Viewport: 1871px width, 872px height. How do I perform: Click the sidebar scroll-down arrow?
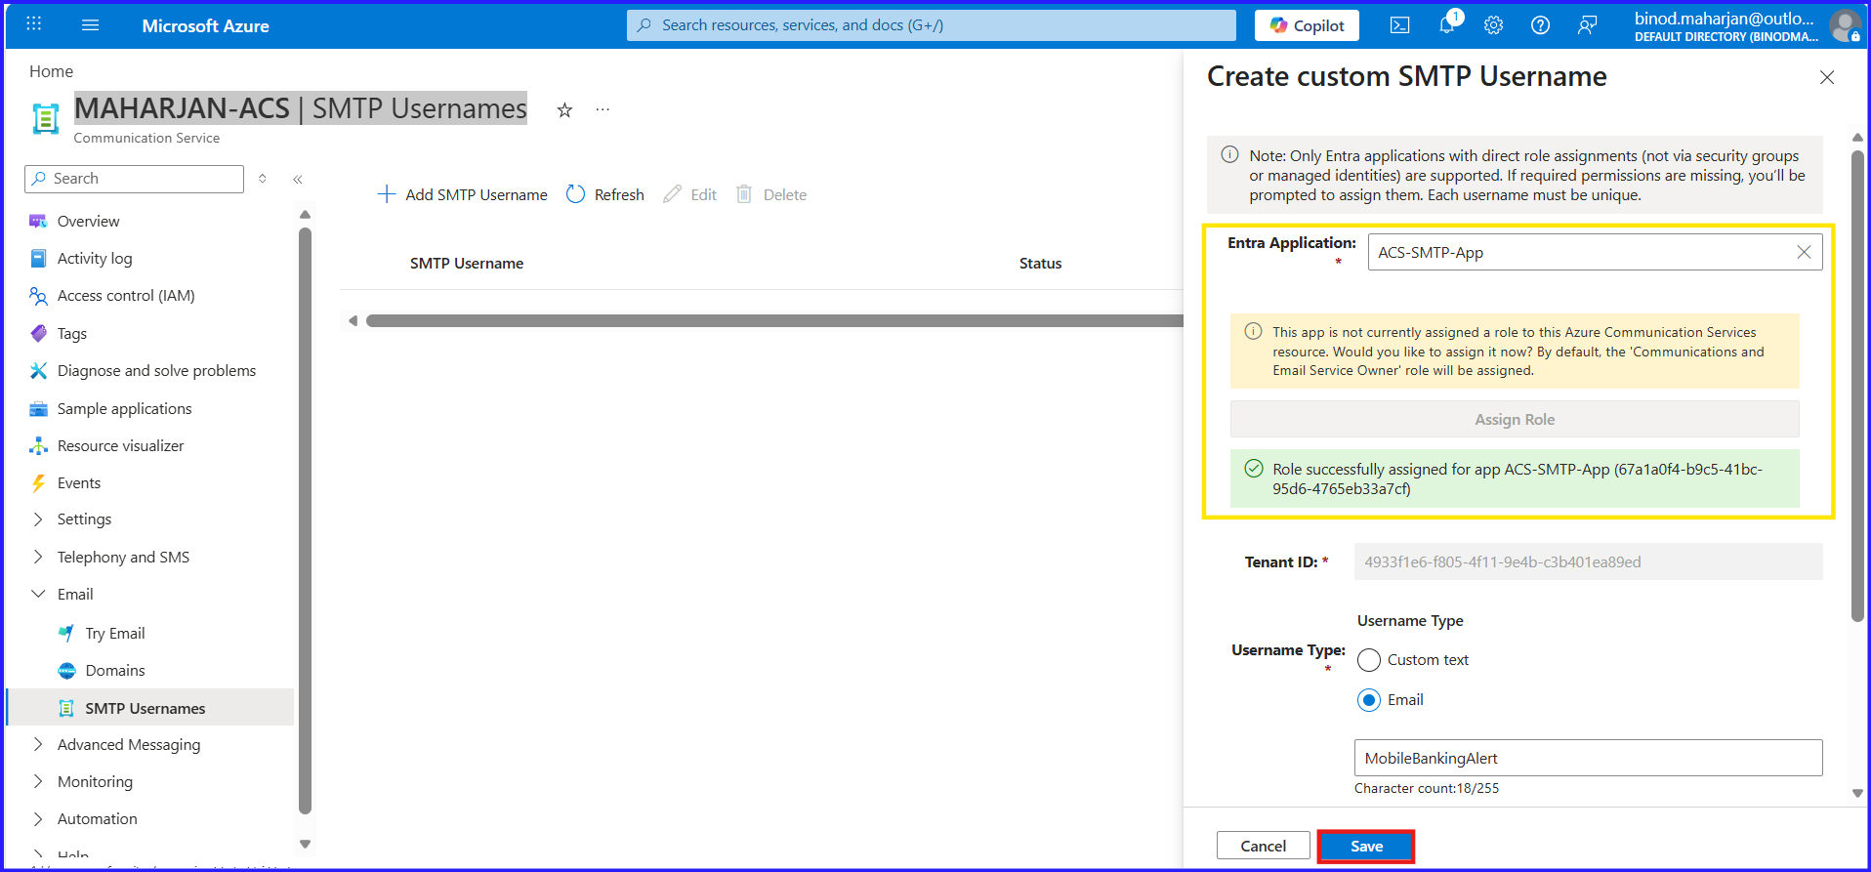(305, 844)
